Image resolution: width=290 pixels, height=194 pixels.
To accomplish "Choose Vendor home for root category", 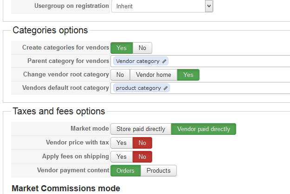I will click(154, 75).
